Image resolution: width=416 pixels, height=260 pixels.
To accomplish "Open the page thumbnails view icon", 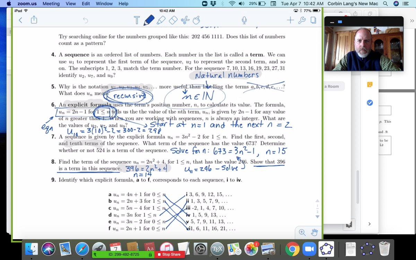I will click(313, 20).
